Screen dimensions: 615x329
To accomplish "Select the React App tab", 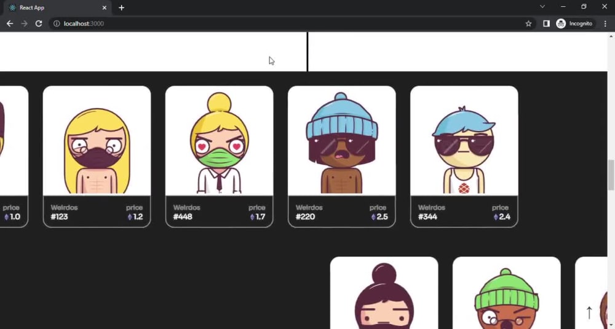I will tap(57, 7).
